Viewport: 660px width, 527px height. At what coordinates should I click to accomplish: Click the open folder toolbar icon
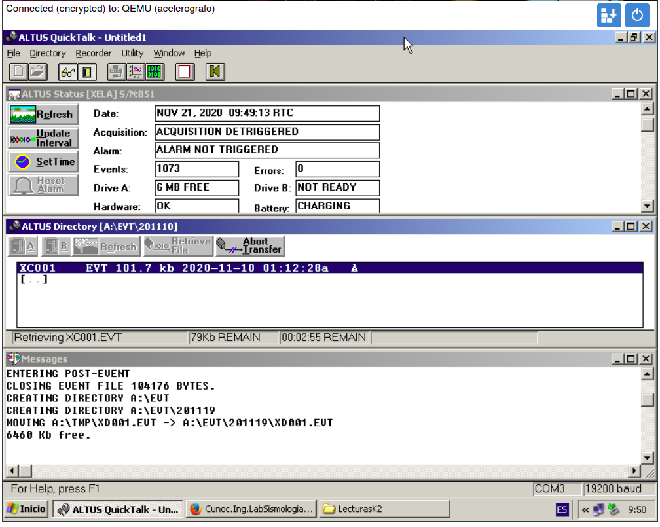click(x=37, y=71)
